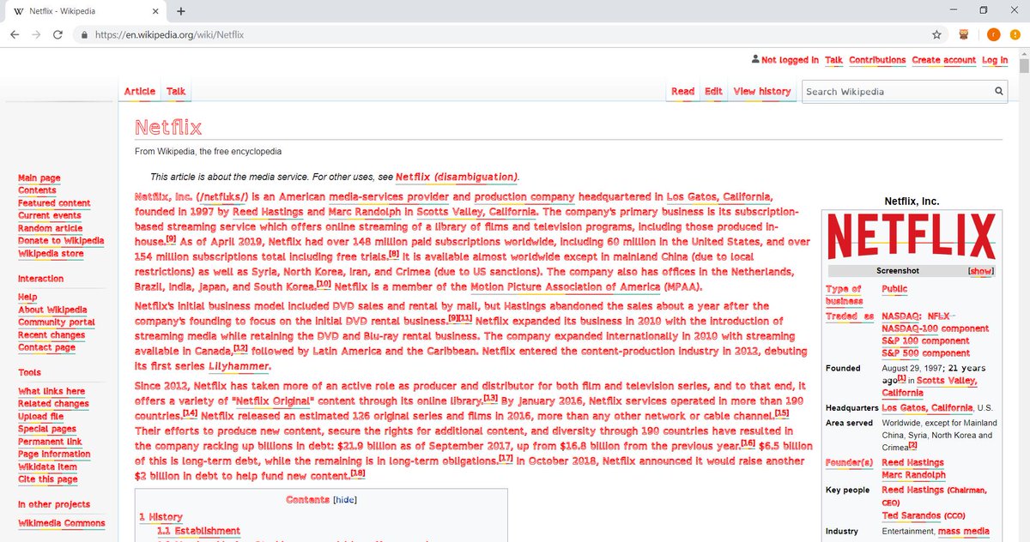1030x542 pixels.
Task: Click the browser address bar URL
Action: point(168,35)
